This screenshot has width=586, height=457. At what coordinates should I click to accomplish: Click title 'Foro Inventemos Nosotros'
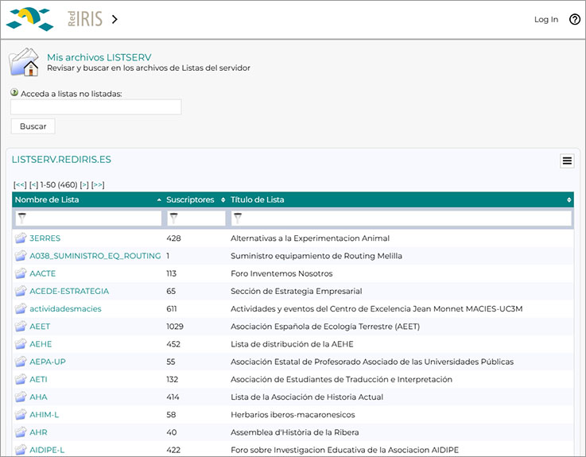tap(281, 273)
